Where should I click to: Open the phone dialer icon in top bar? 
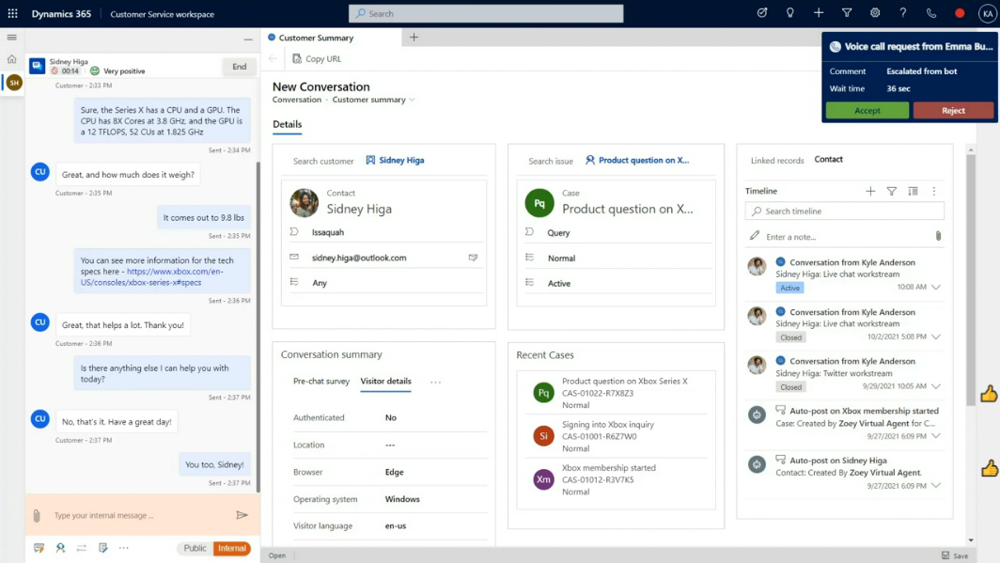tap(931, 13)
